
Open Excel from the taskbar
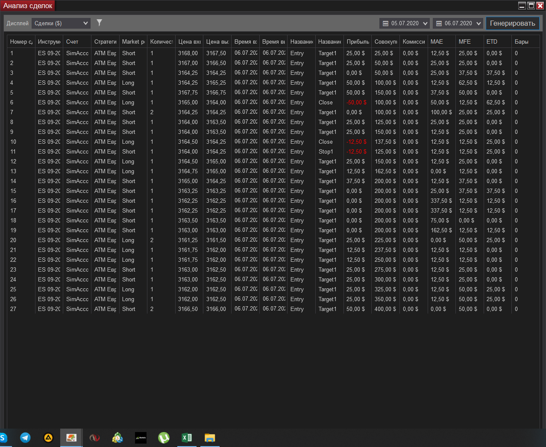coord(187,438)
